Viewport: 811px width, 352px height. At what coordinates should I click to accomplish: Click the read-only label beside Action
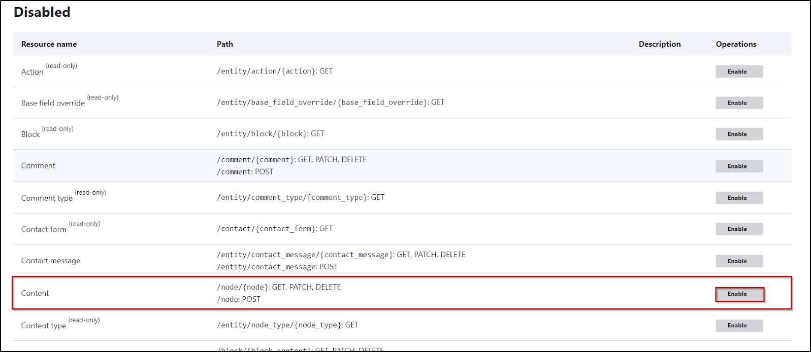(61, 66)
